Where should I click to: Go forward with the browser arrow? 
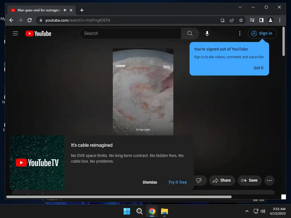pos(20,20)
